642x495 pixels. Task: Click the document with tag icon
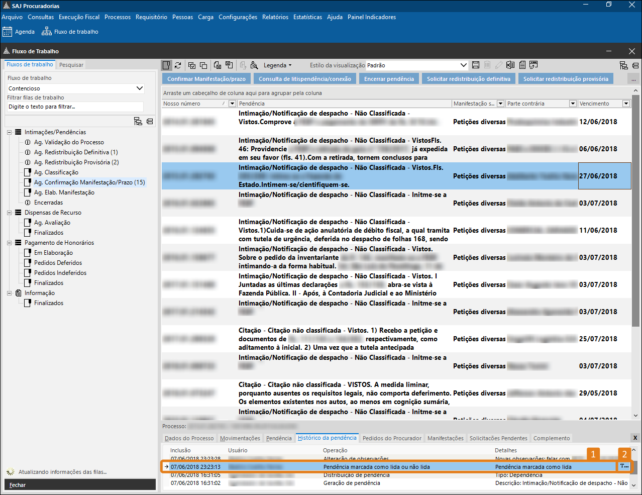229,65
